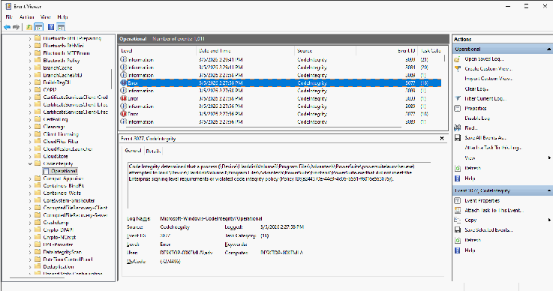Close the Event 3077 preview pane
This screenshot has height=291, width=553.
(x=442, y=139)
